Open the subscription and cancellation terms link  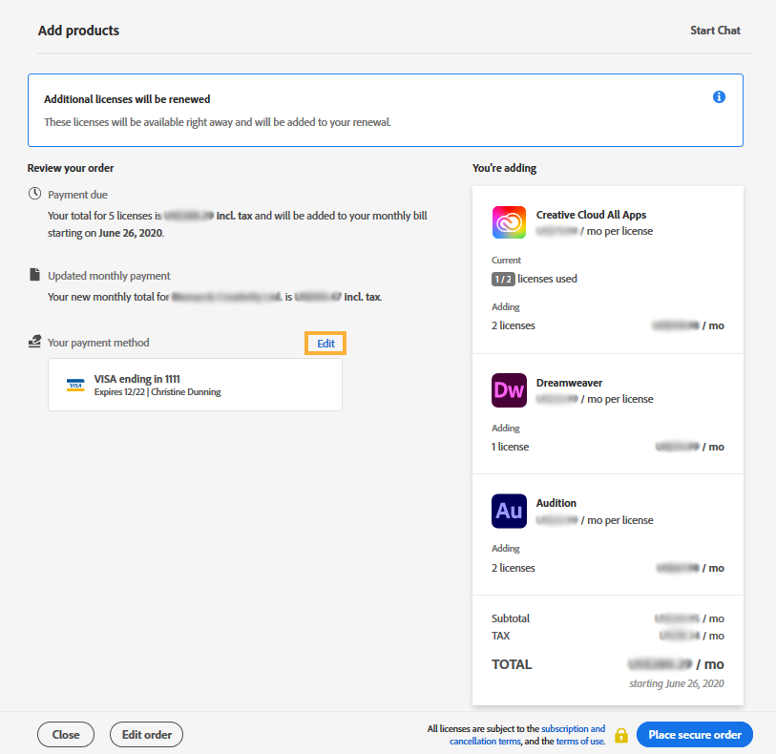tap(573, 728)
